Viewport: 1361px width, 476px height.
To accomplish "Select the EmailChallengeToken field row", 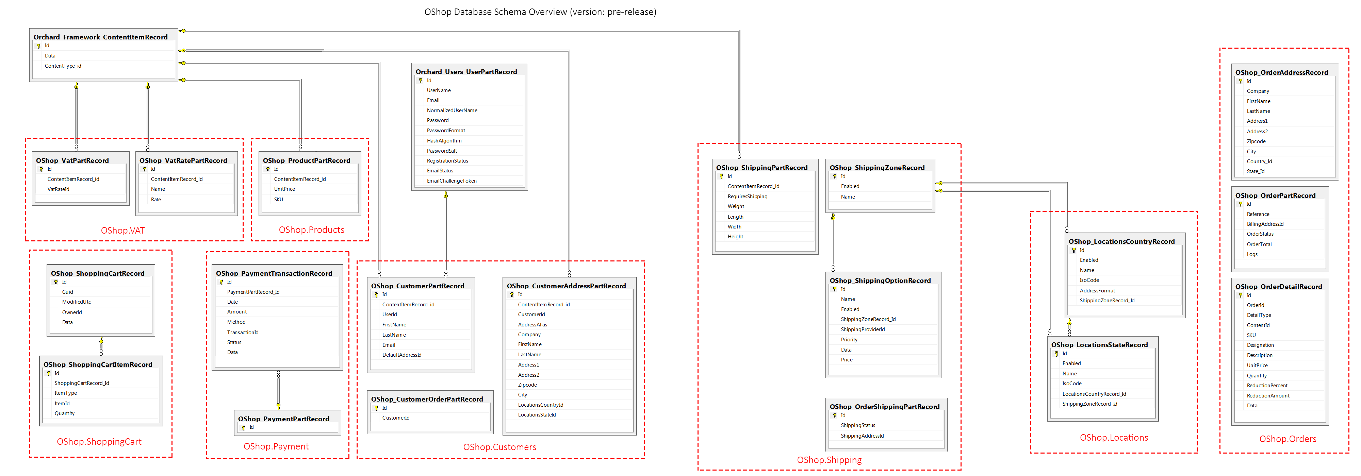I will click(x=451, y=181).
